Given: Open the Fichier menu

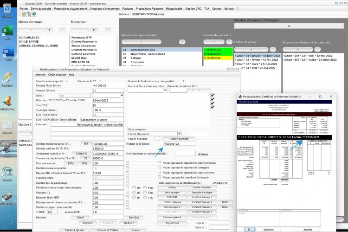Looking at the screenshot, I should tap(24, 9).
